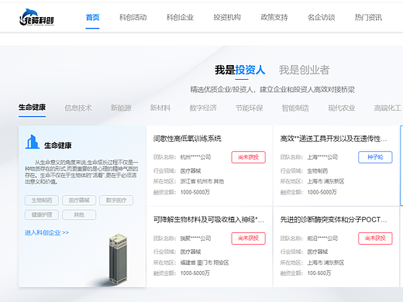Screen dimensions: 403x302
Task: Open the 首页 navigation tab
Action: point(92,18)
